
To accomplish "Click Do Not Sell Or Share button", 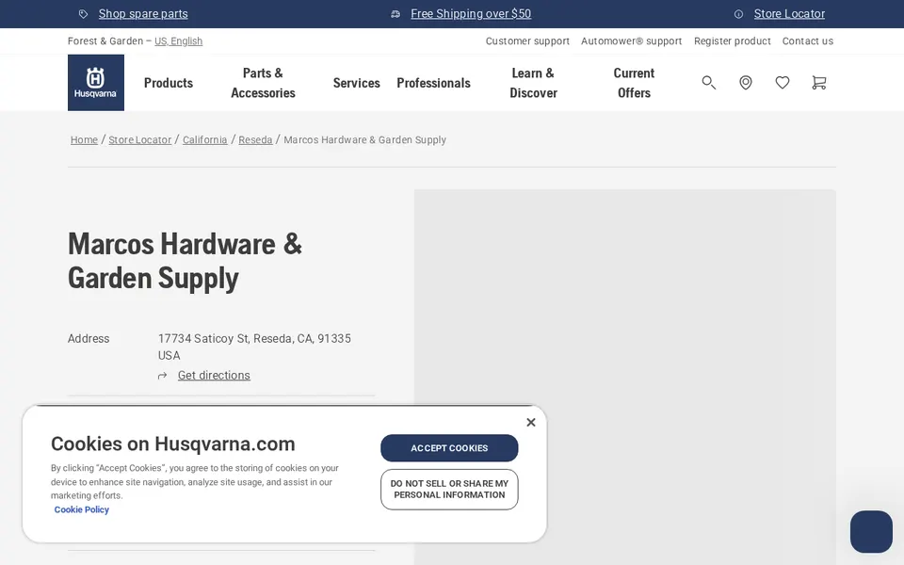I will (x=449, y=490).
